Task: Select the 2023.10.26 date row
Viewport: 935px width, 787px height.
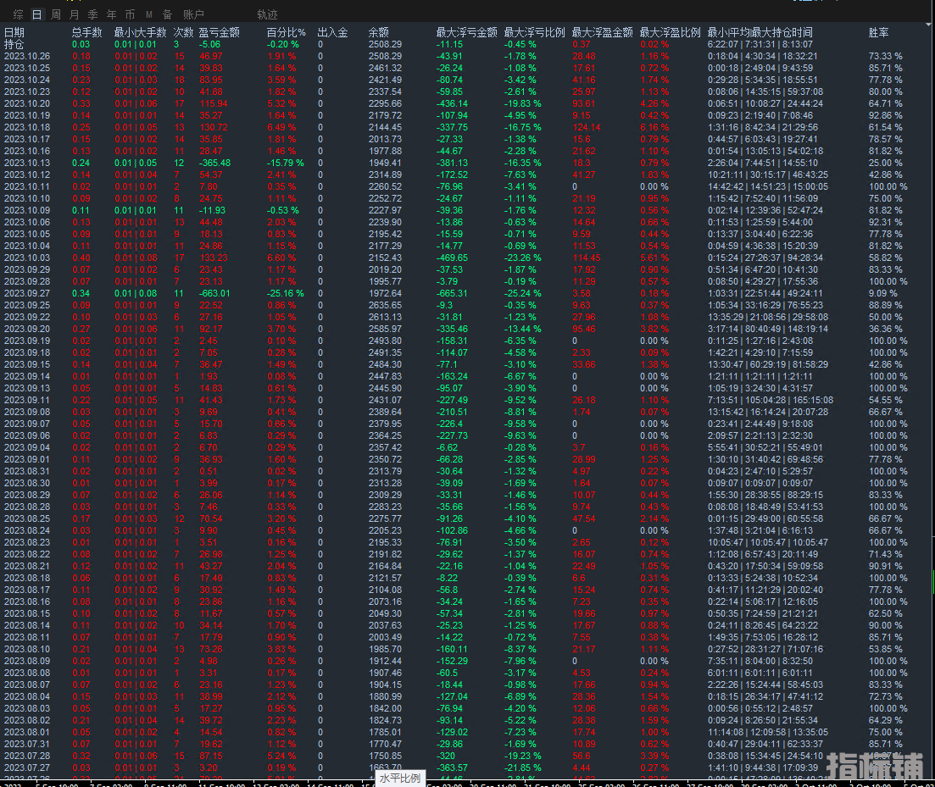Action: [27, 56]
